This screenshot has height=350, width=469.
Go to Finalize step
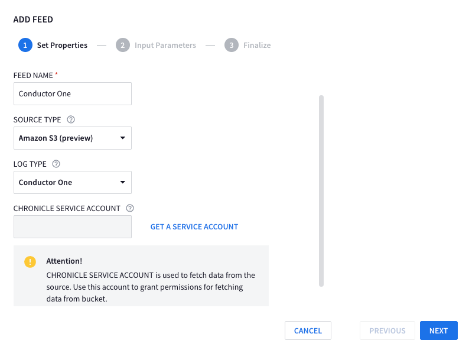(x=257, y=45)
